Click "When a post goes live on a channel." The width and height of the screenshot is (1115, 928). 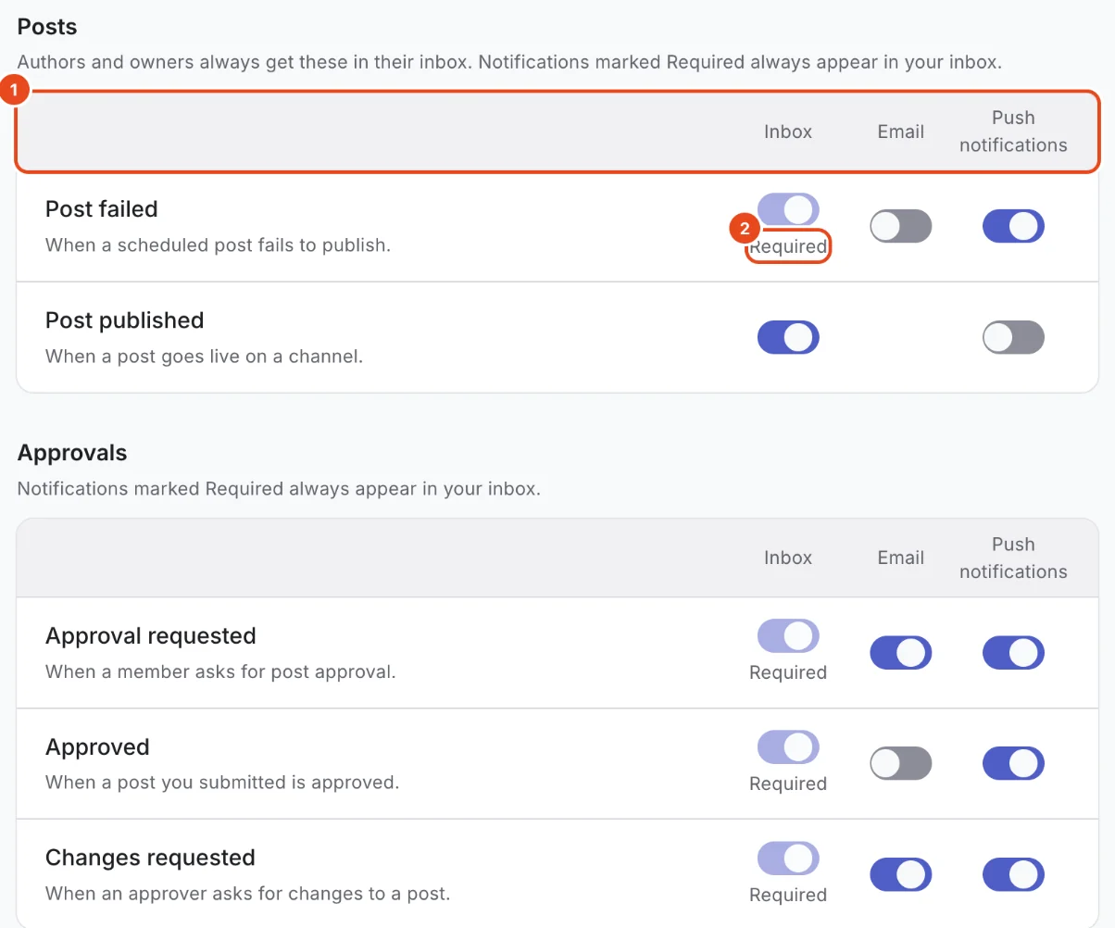click(204, 356)
